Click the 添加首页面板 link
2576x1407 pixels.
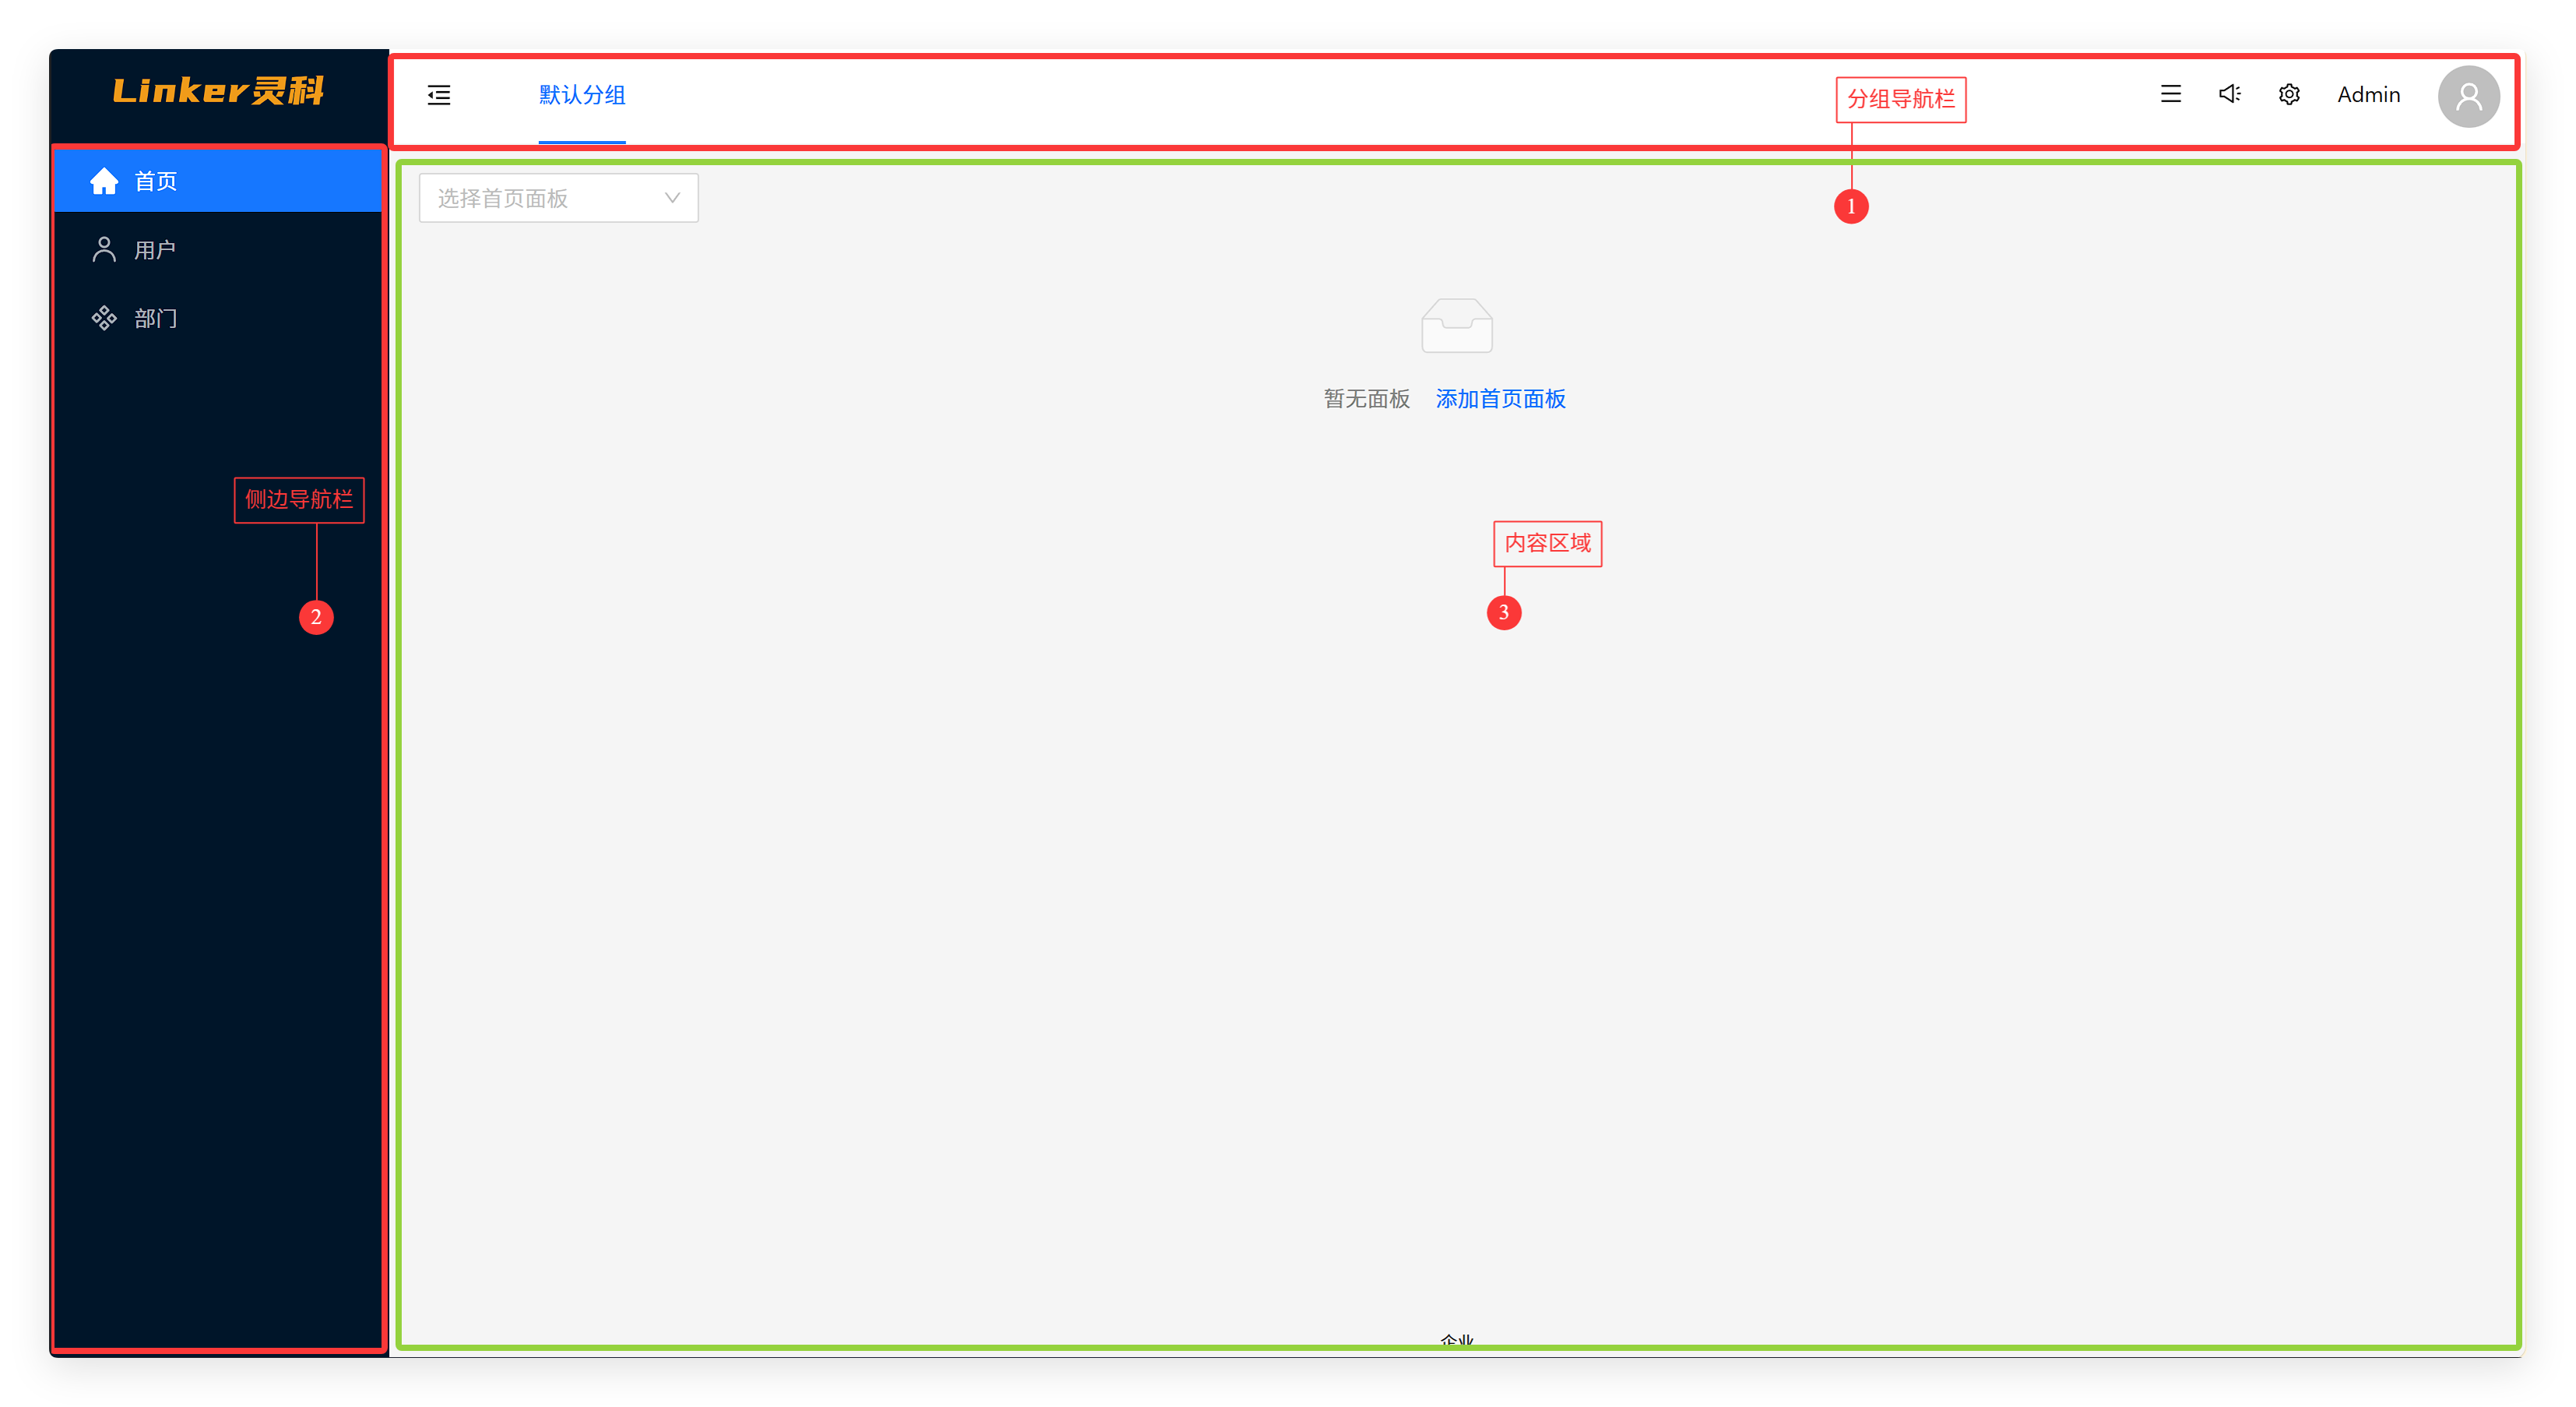coord(1500,400)
